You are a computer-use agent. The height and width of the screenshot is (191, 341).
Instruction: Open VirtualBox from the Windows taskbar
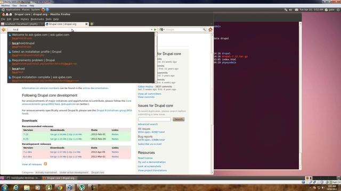point(70,187)
